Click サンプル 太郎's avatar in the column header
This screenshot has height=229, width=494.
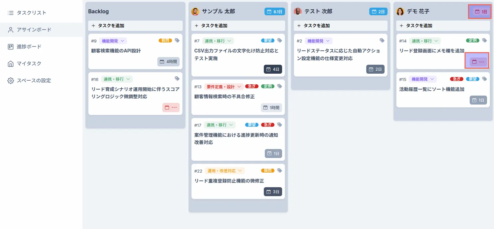click(x=195, y=11)
